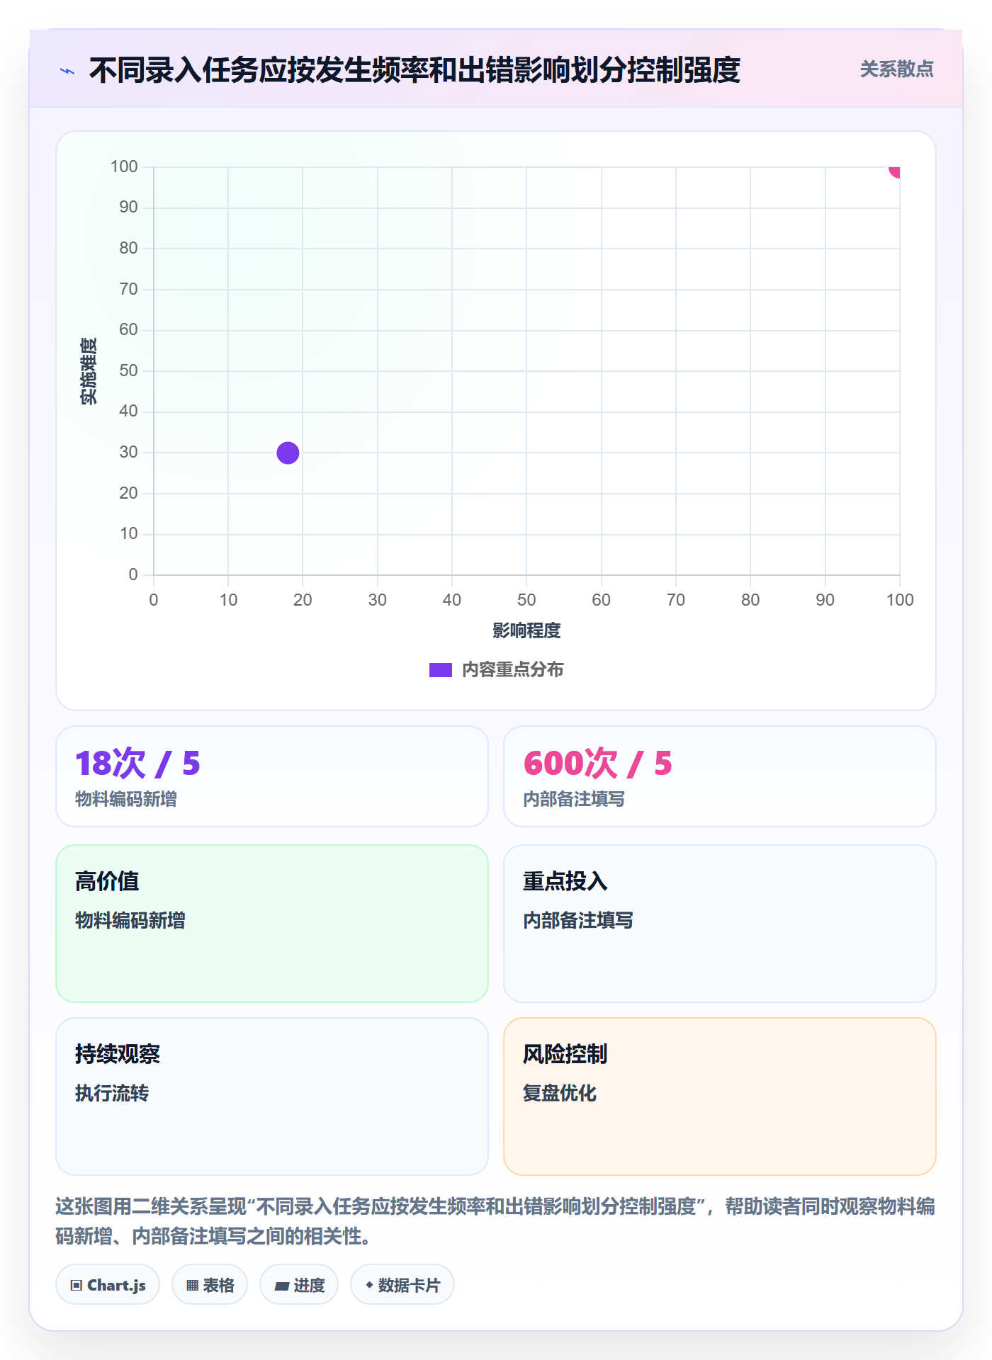Screen dimensions: 992x1360
Task: Open the 18次 / 5 物料编码新增 stat card
Action: point(272,776)
